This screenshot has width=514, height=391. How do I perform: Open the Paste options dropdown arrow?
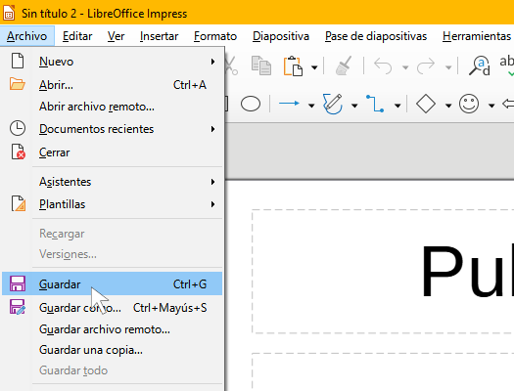(x=314, y=67)
